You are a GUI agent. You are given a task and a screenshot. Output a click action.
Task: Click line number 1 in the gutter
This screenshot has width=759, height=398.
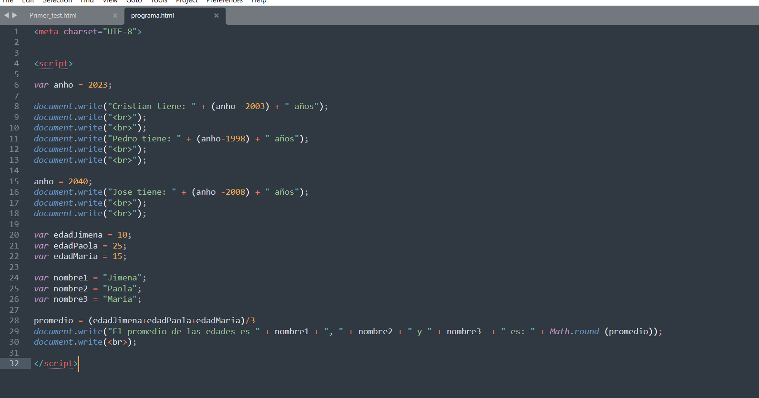pos(16,32)
